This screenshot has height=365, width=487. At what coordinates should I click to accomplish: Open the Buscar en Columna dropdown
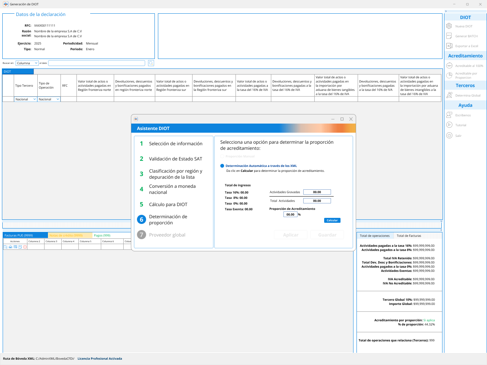(27, 63)
